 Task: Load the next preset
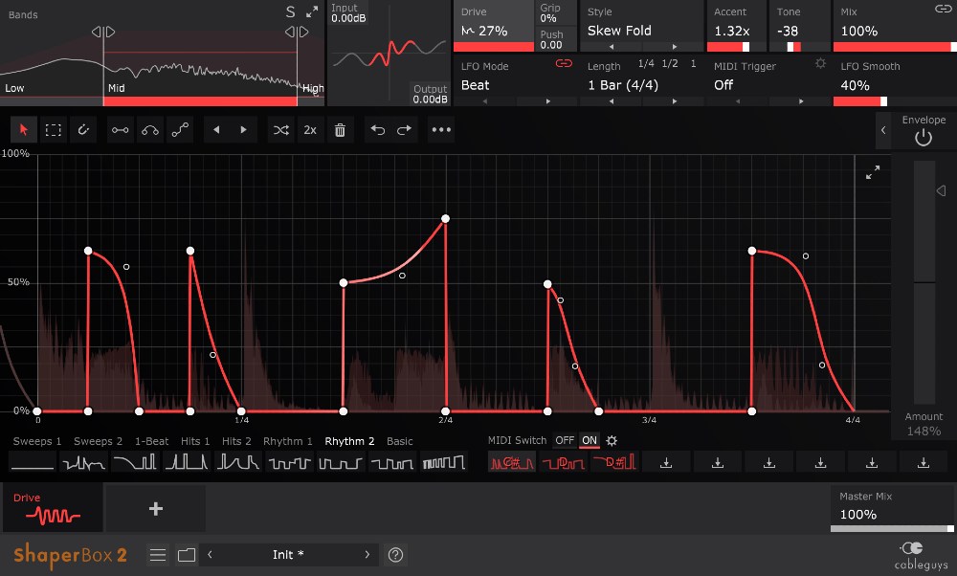[x=367, y=555]
